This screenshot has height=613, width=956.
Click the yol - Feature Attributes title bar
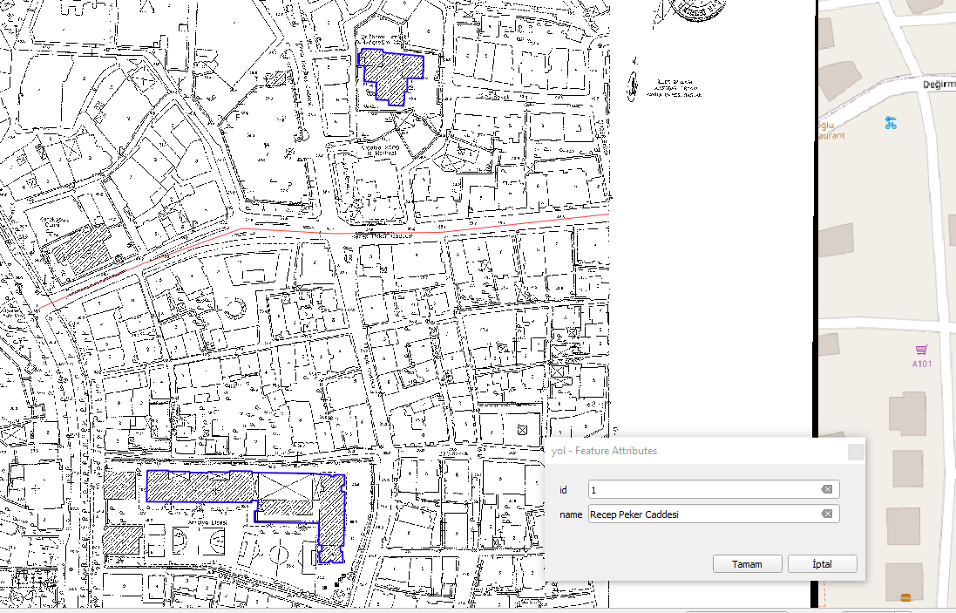click(695, 451)
